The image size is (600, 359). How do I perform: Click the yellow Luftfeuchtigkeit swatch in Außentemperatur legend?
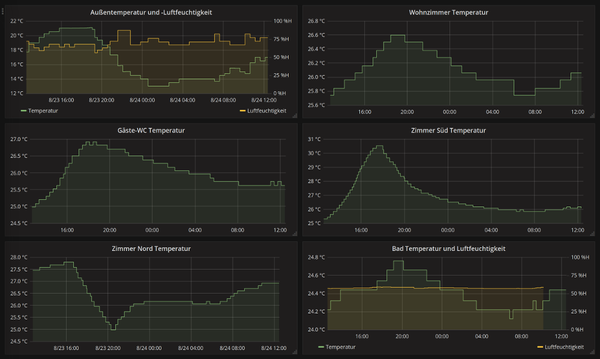click(x=242, y=111)
